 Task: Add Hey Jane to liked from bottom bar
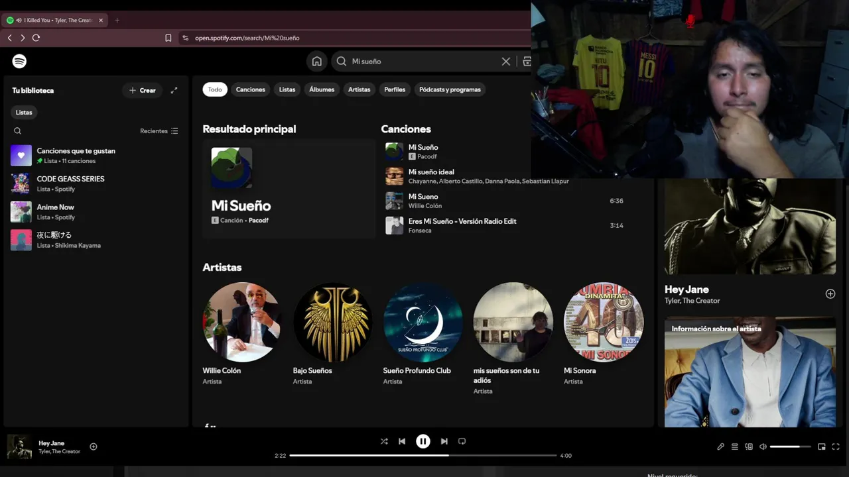pyautogui.click(x=94, y=447)
